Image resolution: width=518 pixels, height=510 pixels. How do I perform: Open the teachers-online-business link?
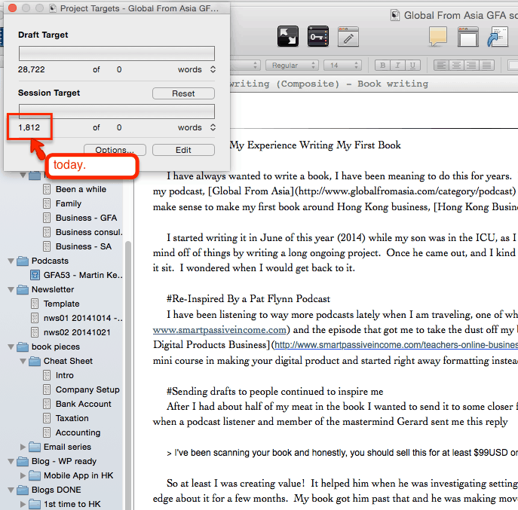pyautogui.click(x=396, y=345)
